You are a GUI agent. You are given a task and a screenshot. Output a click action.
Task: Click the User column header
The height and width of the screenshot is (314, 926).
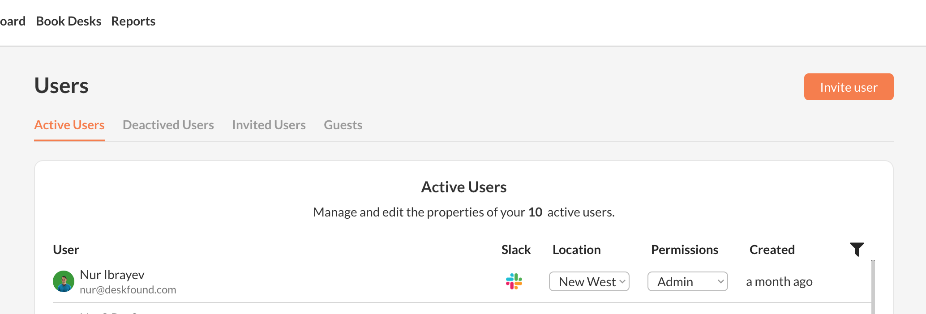pyautogui.click(x=66, y=250)
